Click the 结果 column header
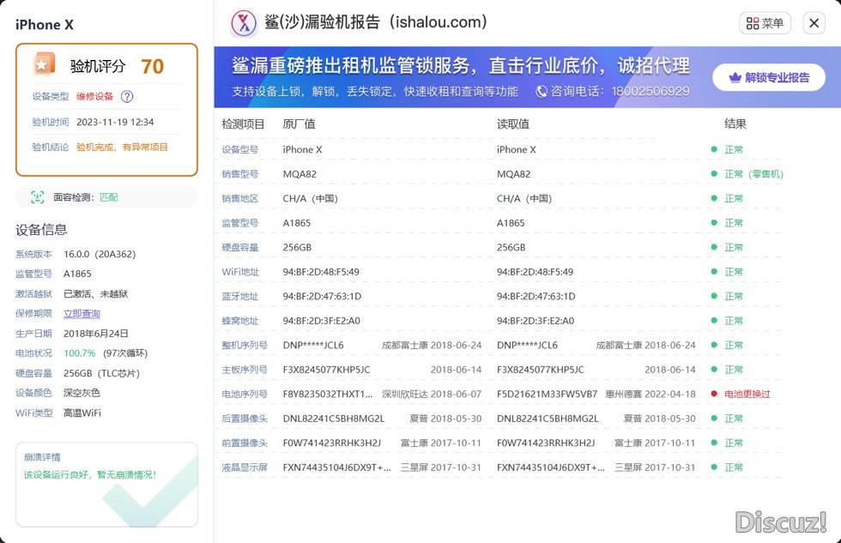The width and height of the screenshot is (841, 543). [735, 124]
